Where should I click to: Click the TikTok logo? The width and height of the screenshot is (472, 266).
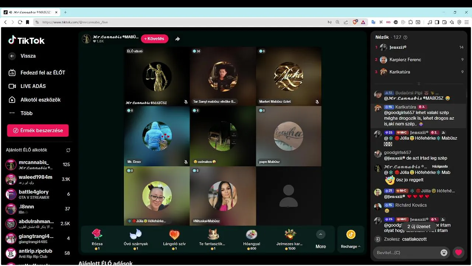[x=27, y=40]
